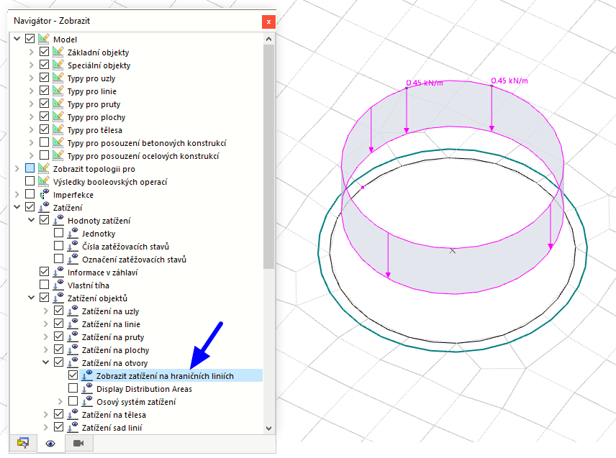The image size is (616, 458).
Task: Uncheck the Model checkbox
Action: click(30, 38)
